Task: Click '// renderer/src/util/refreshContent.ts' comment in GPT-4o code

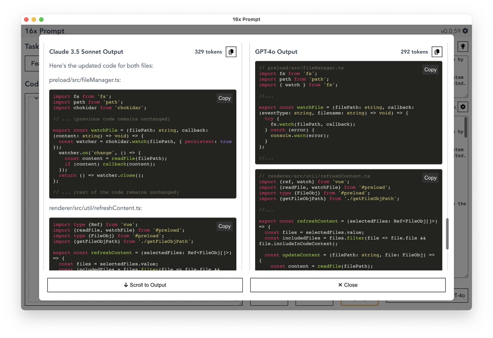Action: click(x=314, y=176)
